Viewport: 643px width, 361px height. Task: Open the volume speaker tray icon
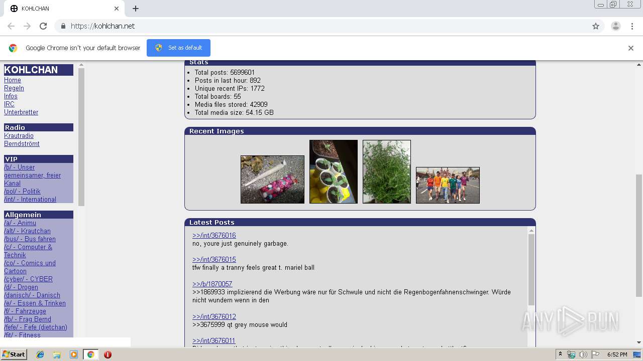pyautogui.click(x=583, y=354)
